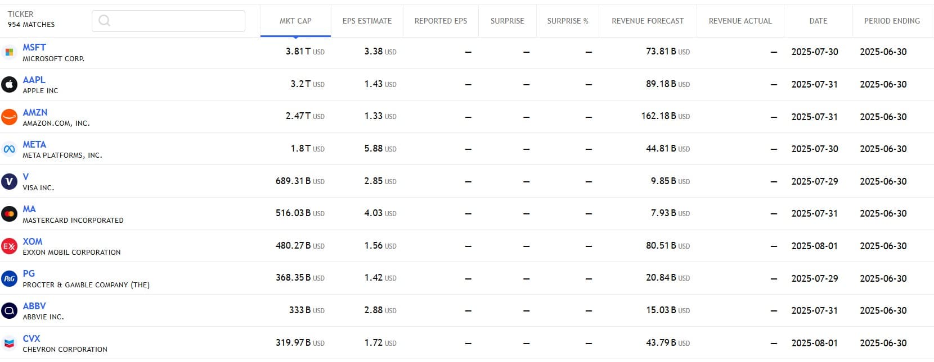Click the CHEVRON CORPORATION company name
This screenshot has width=934, height=362.
tap(65, 350)
